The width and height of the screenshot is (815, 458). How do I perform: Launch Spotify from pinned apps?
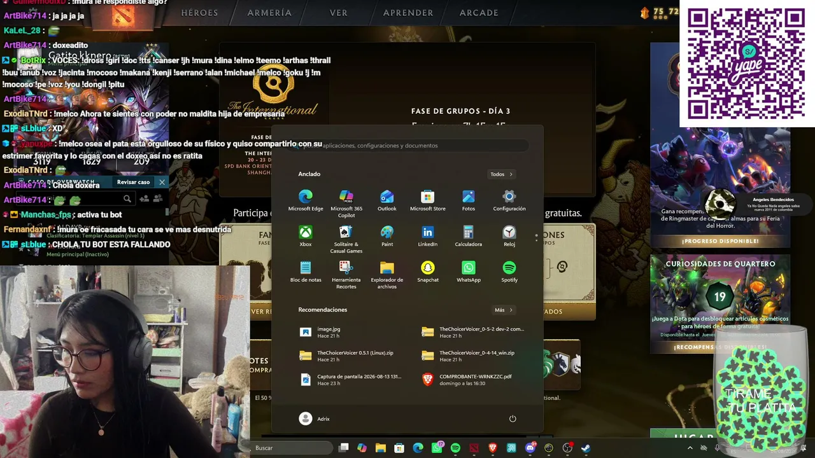click(509, 272)
